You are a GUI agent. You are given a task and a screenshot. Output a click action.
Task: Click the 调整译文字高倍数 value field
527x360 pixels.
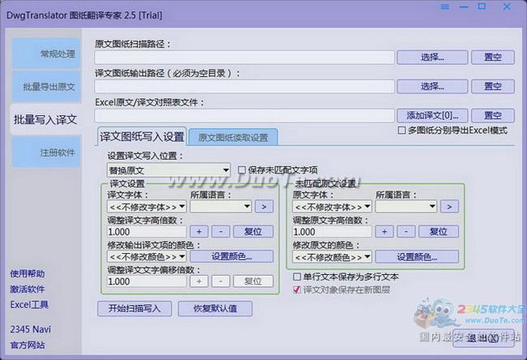click(147, 232)
